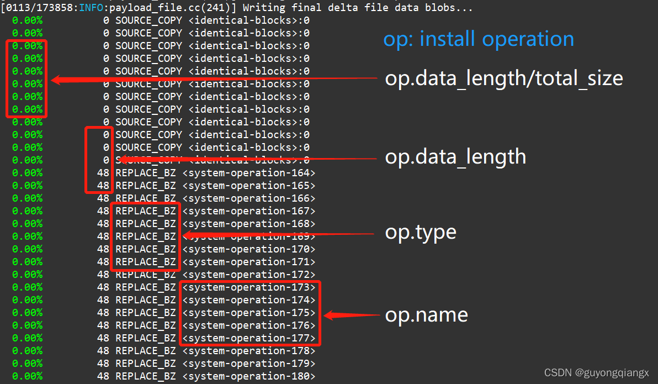Click REPLACE_BZ in the system-operation-180 row
The image size is (658, 384).
click(x=146, y=376)
